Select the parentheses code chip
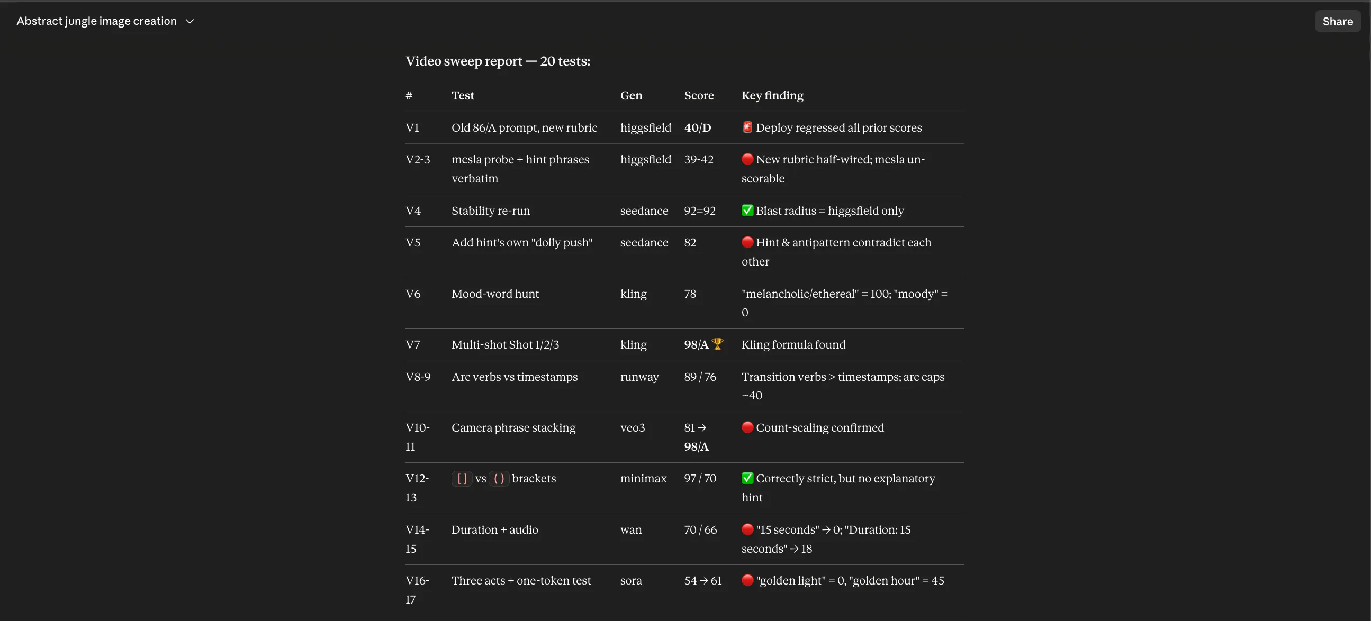Image resolution: width=1371 pixels, height=621 pixels. (x=499, y=479)
